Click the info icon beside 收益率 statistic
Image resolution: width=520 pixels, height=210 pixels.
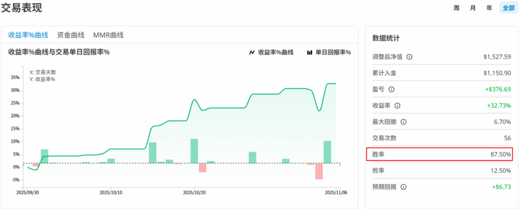pos(398,106)
